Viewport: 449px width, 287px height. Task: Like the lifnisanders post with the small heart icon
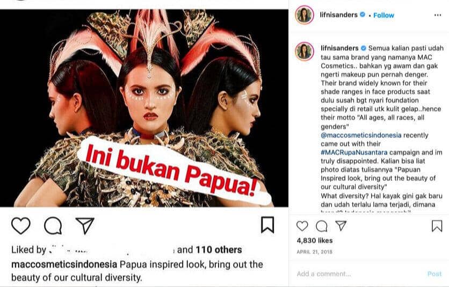302,226
